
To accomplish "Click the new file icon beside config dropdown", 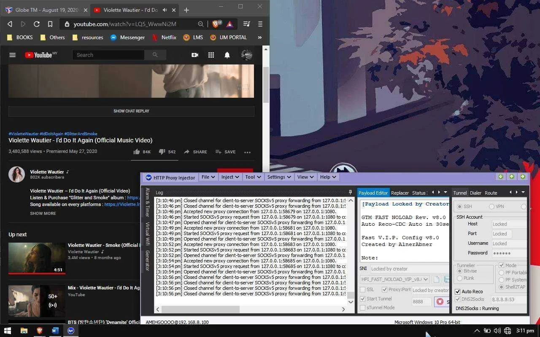I will point(436,279).
